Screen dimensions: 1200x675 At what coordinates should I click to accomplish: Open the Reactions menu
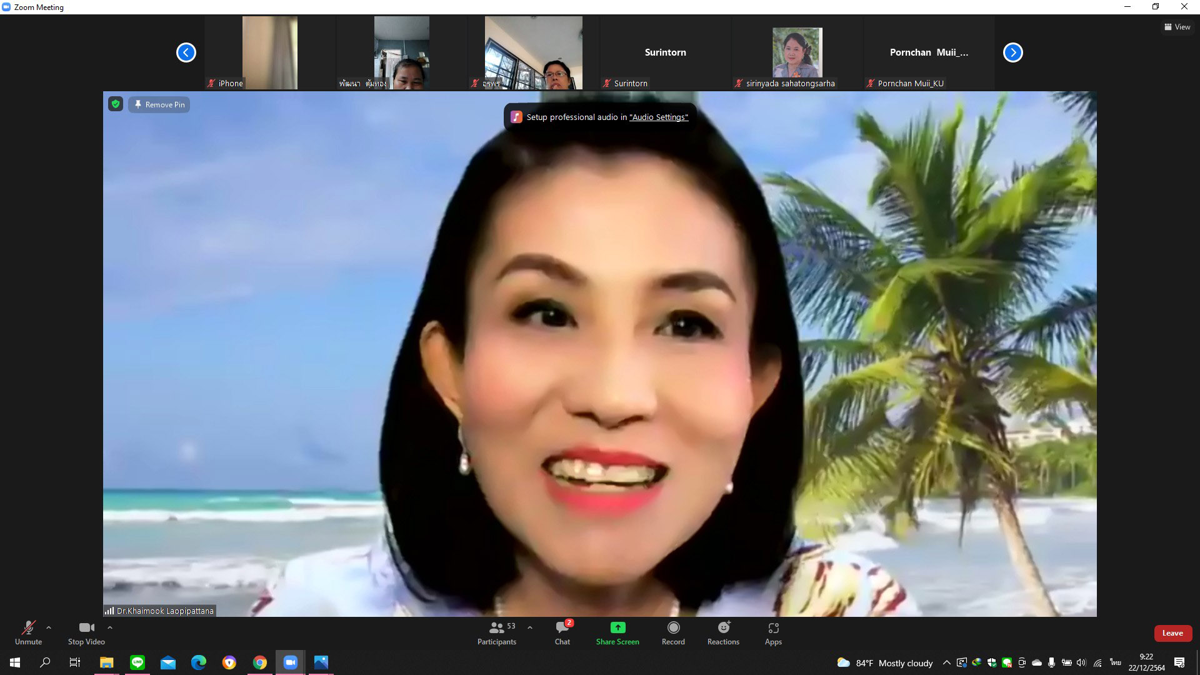(723, 627)
